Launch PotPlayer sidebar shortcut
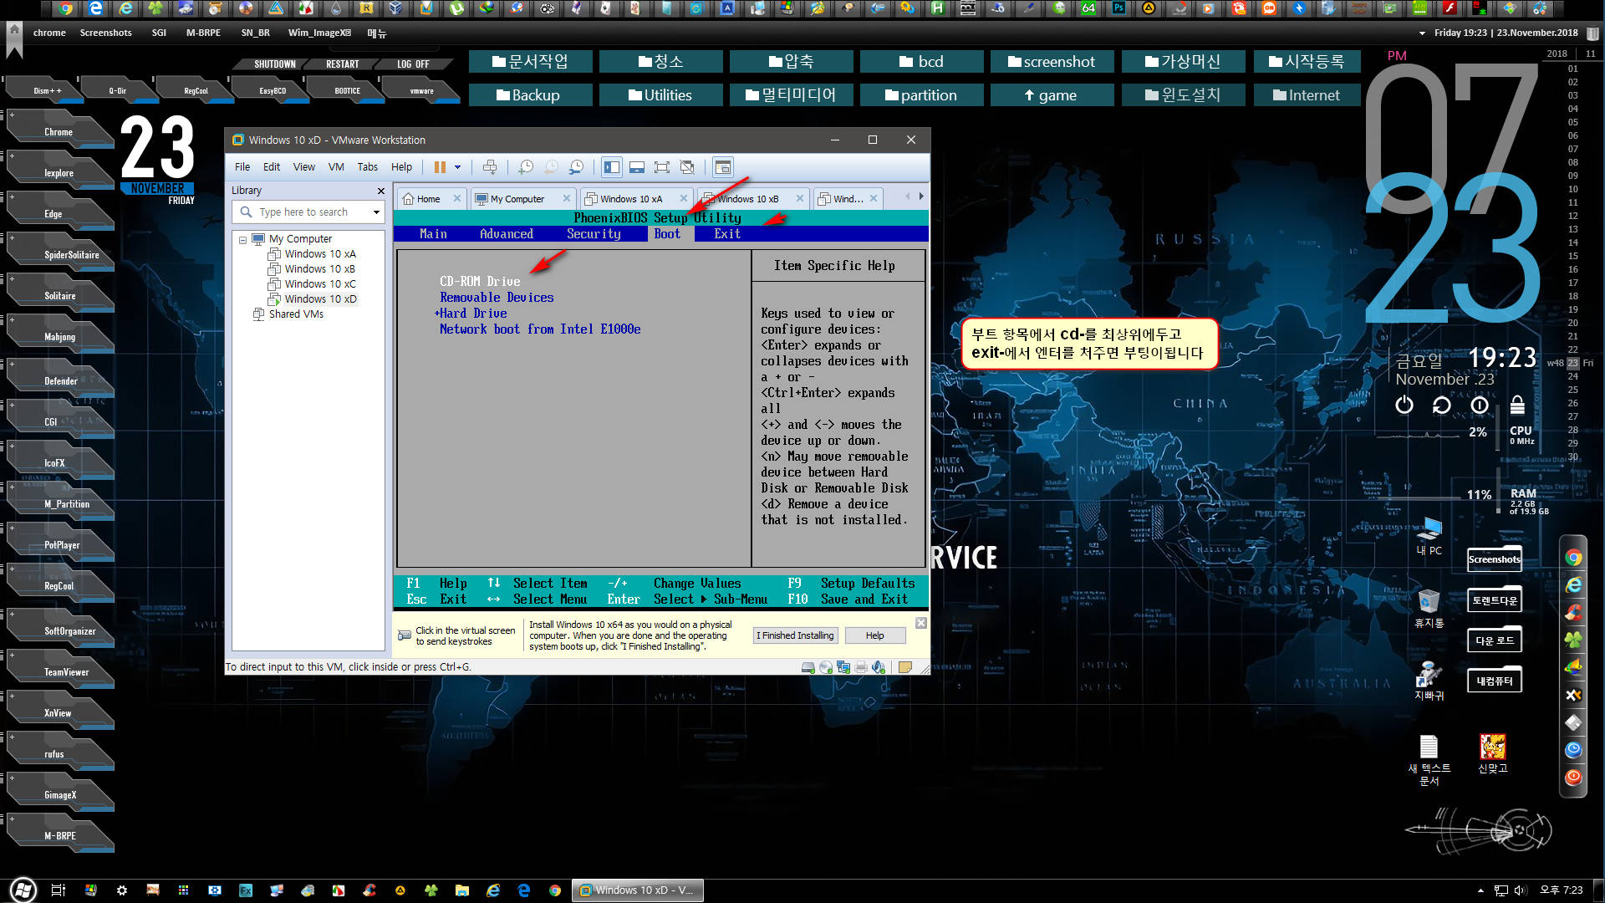 tap(62, 545)
